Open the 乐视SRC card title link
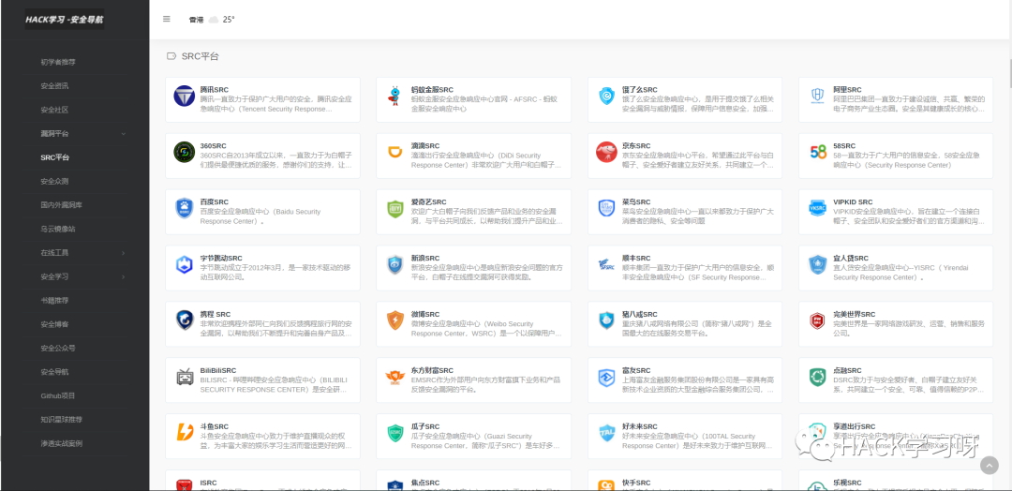 [x=847, y=483]
